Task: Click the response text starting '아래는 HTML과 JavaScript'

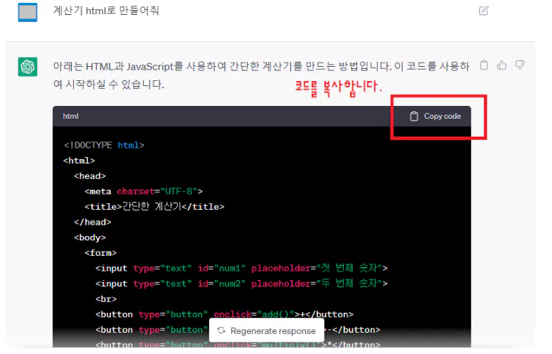Action: point(261,75)
